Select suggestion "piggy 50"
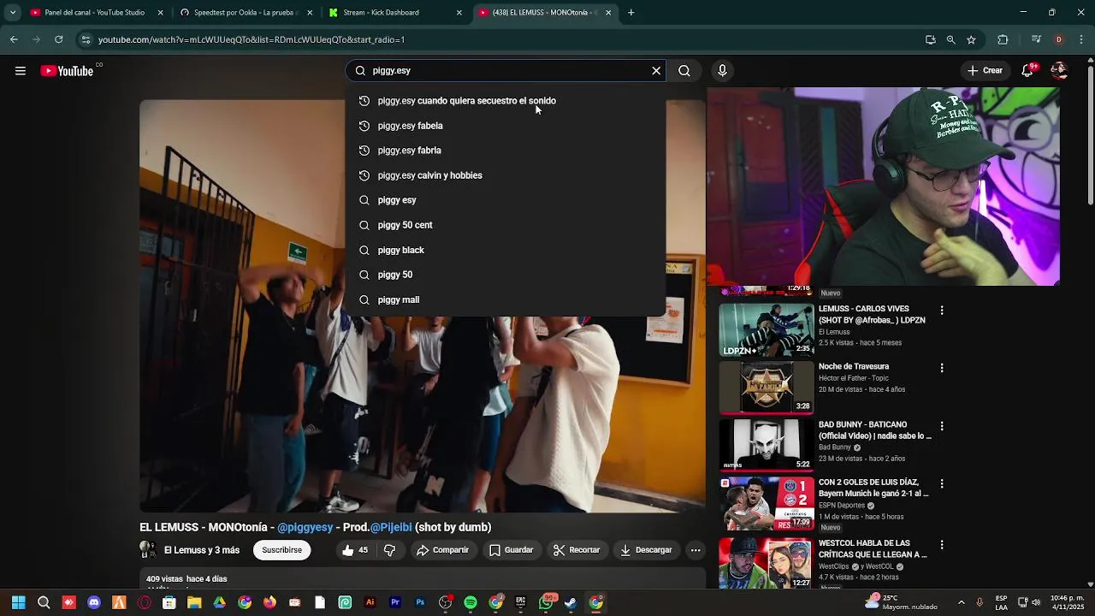Image resolution: width=1095 pixels, height=616 pixels. pyautogui.click(x=505, y=275)
